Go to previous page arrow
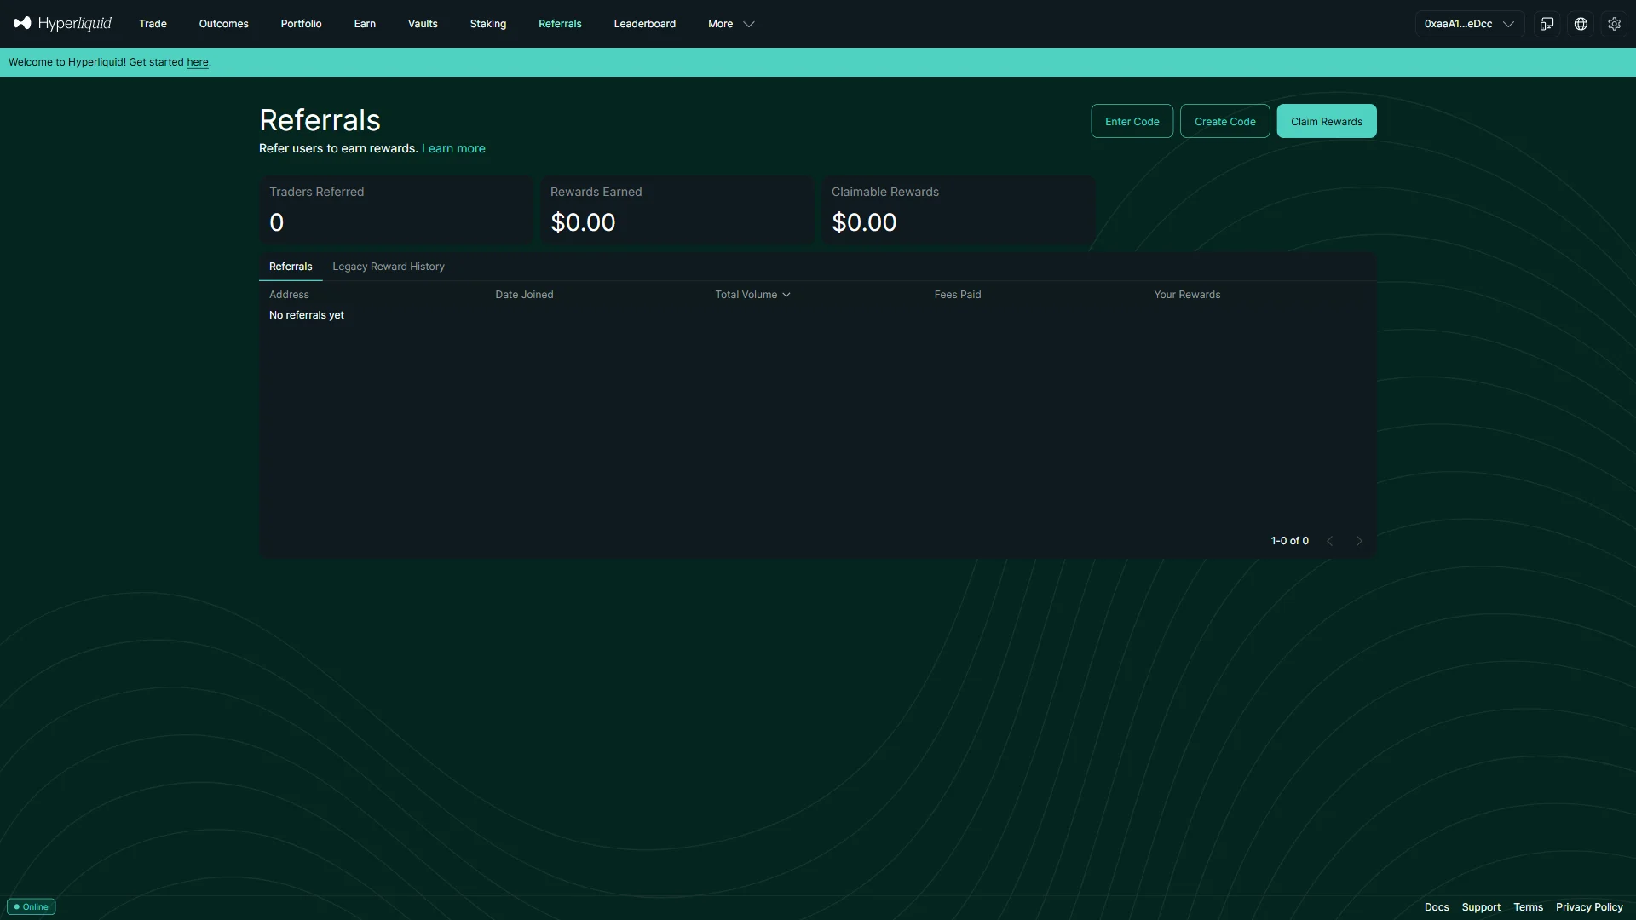This screenshot has height=920, width=1636. 1329,541
